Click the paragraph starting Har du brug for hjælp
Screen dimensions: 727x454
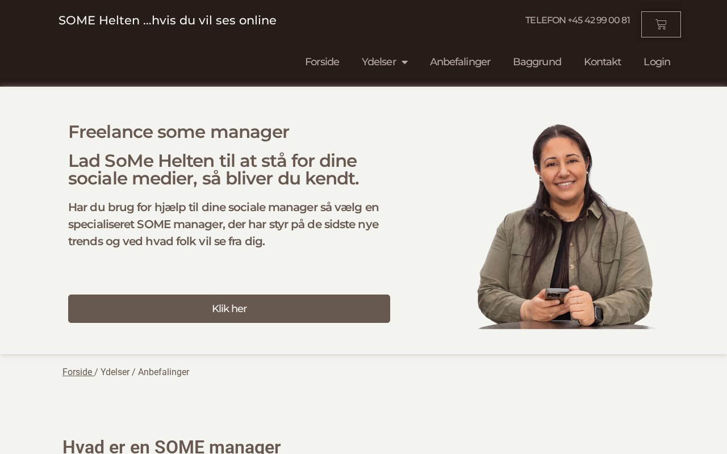[x=224, y=224]
